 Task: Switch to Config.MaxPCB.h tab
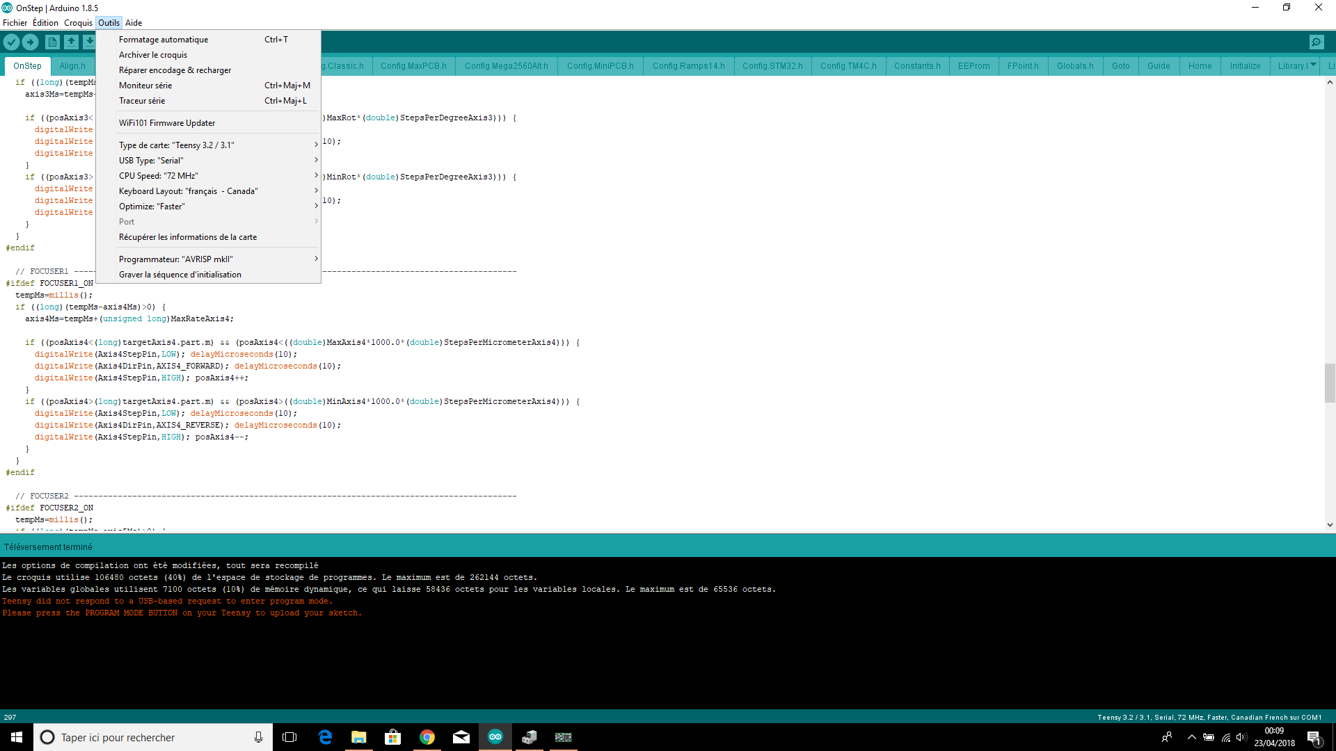(x=413, y=66)
